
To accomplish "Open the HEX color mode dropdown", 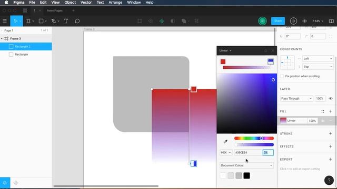I will 226,153.
